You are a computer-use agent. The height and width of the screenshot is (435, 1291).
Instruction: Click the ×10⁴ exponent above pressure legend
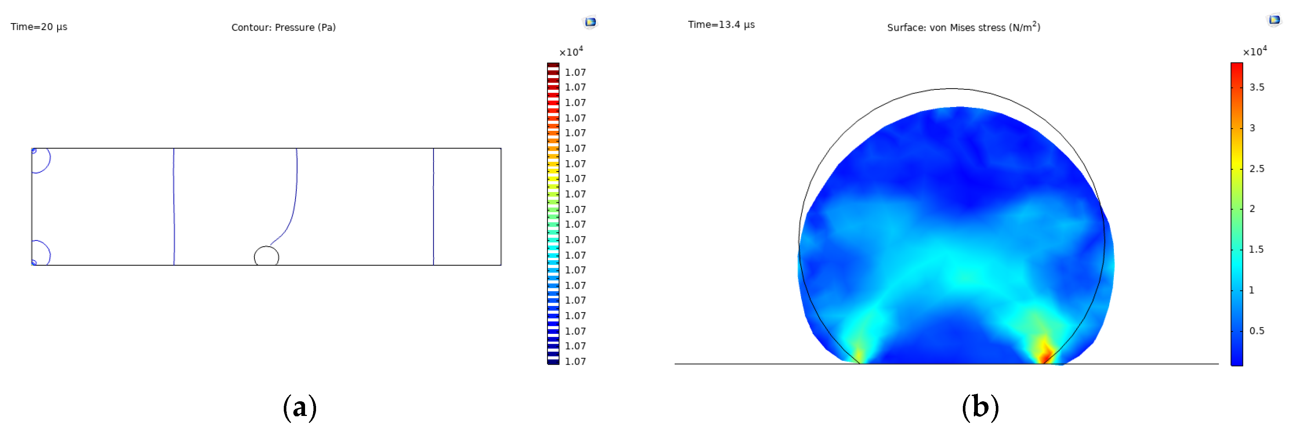(x=571, y=52)
